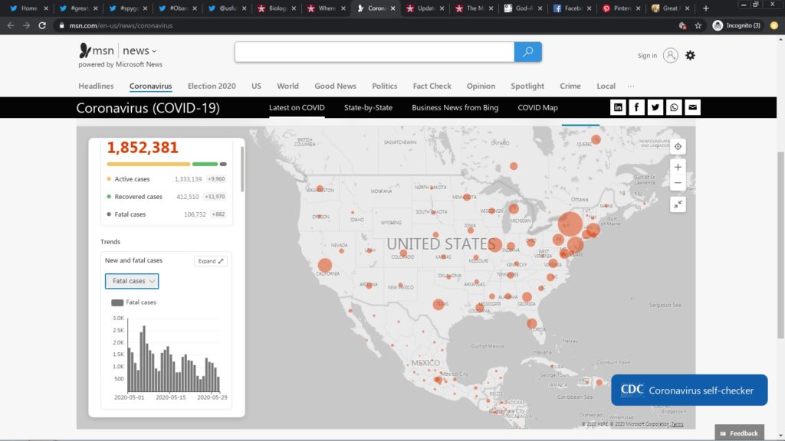Open the settings gear icon

[x=690, y=55]
